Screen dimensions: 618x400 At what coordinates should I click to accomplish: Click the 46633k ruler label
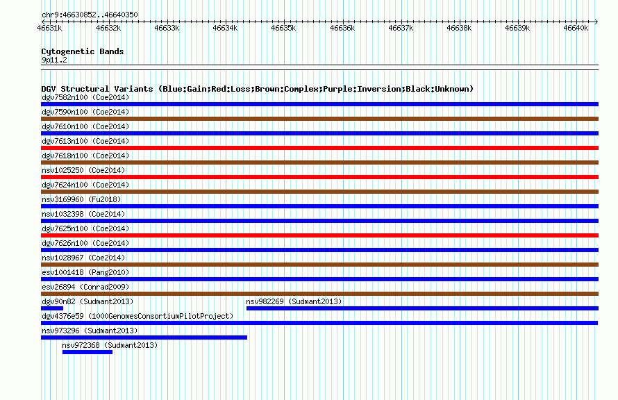tap(167, 28)
